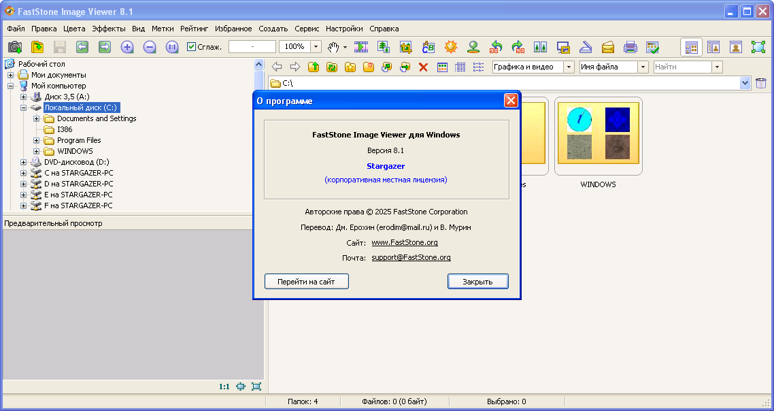Click the Rotate Left 90 icon
This screenshot has height=411, width=774.
point(496,47)
